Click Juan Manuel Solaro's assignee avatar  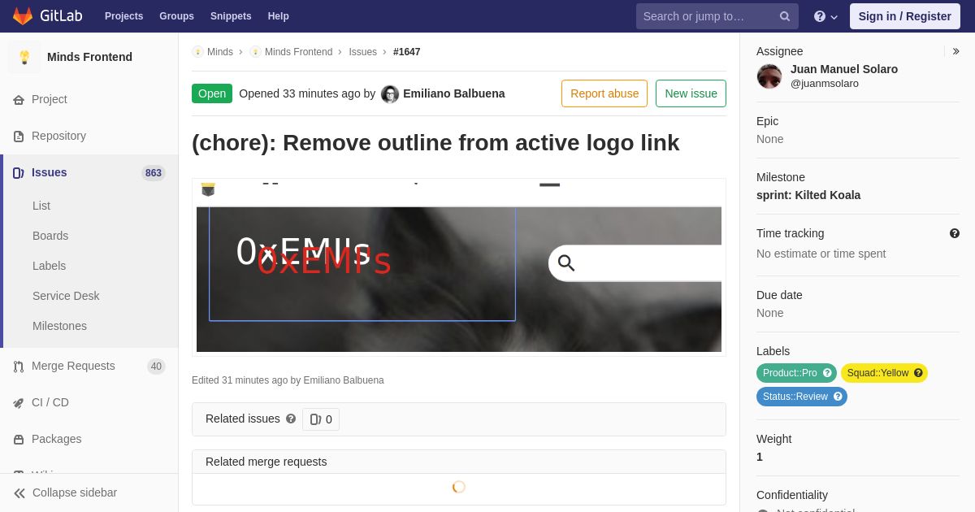coord(769,76)
